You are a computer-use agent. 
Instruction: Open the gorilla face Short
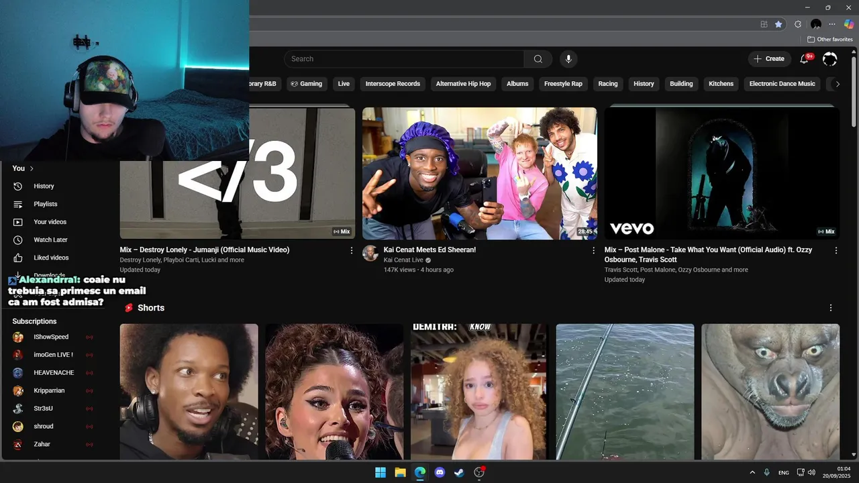point(770,392)
